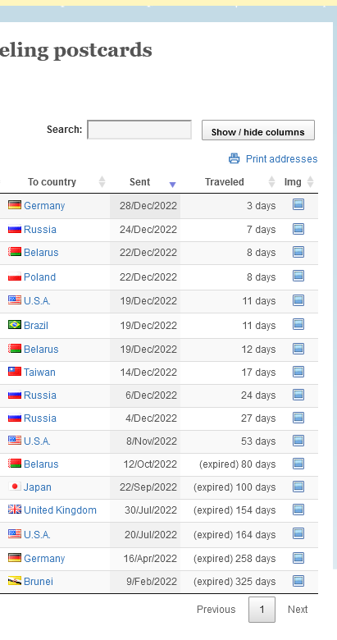Toggle sort order on Sent column arrow
337x640 pixels.
tap(172, 185)
